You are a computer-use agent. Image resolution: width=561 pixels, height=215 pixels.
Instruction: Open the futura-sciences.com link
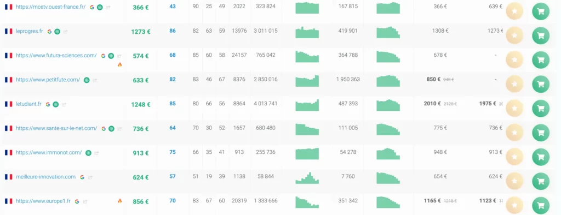(56, 55)
